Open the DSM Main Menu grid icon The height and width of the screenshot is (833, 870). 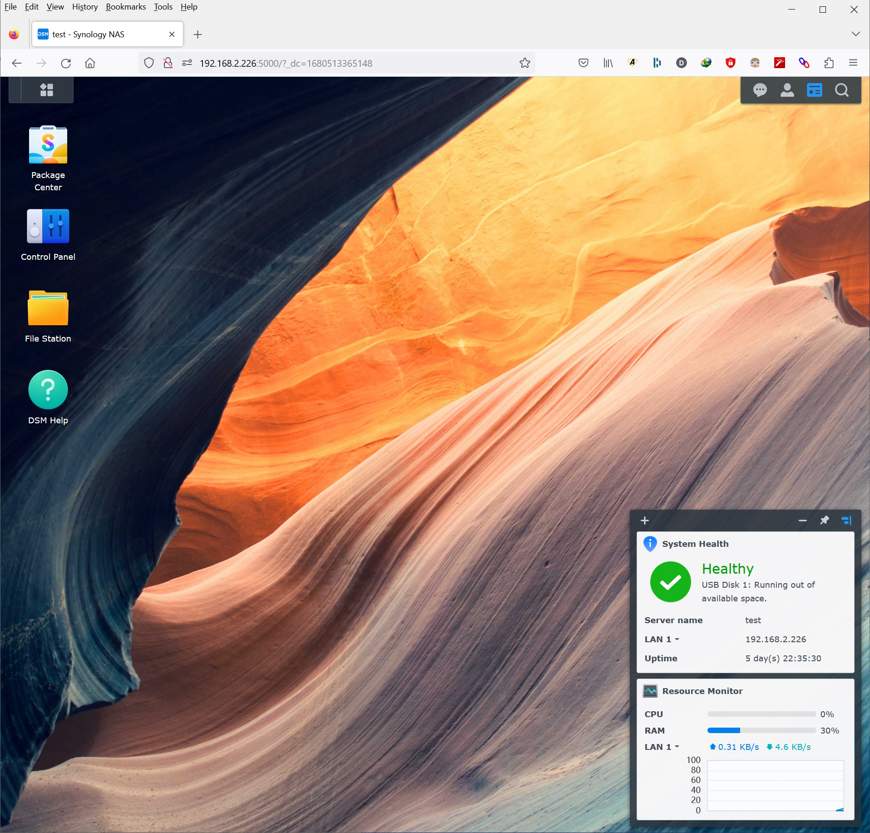coord(46,90)
